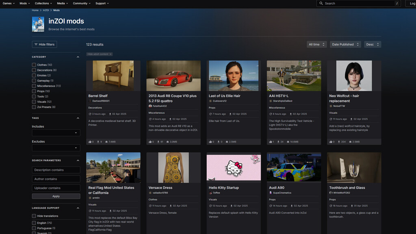Open the 'Date Published' sort dropdown

345,44
